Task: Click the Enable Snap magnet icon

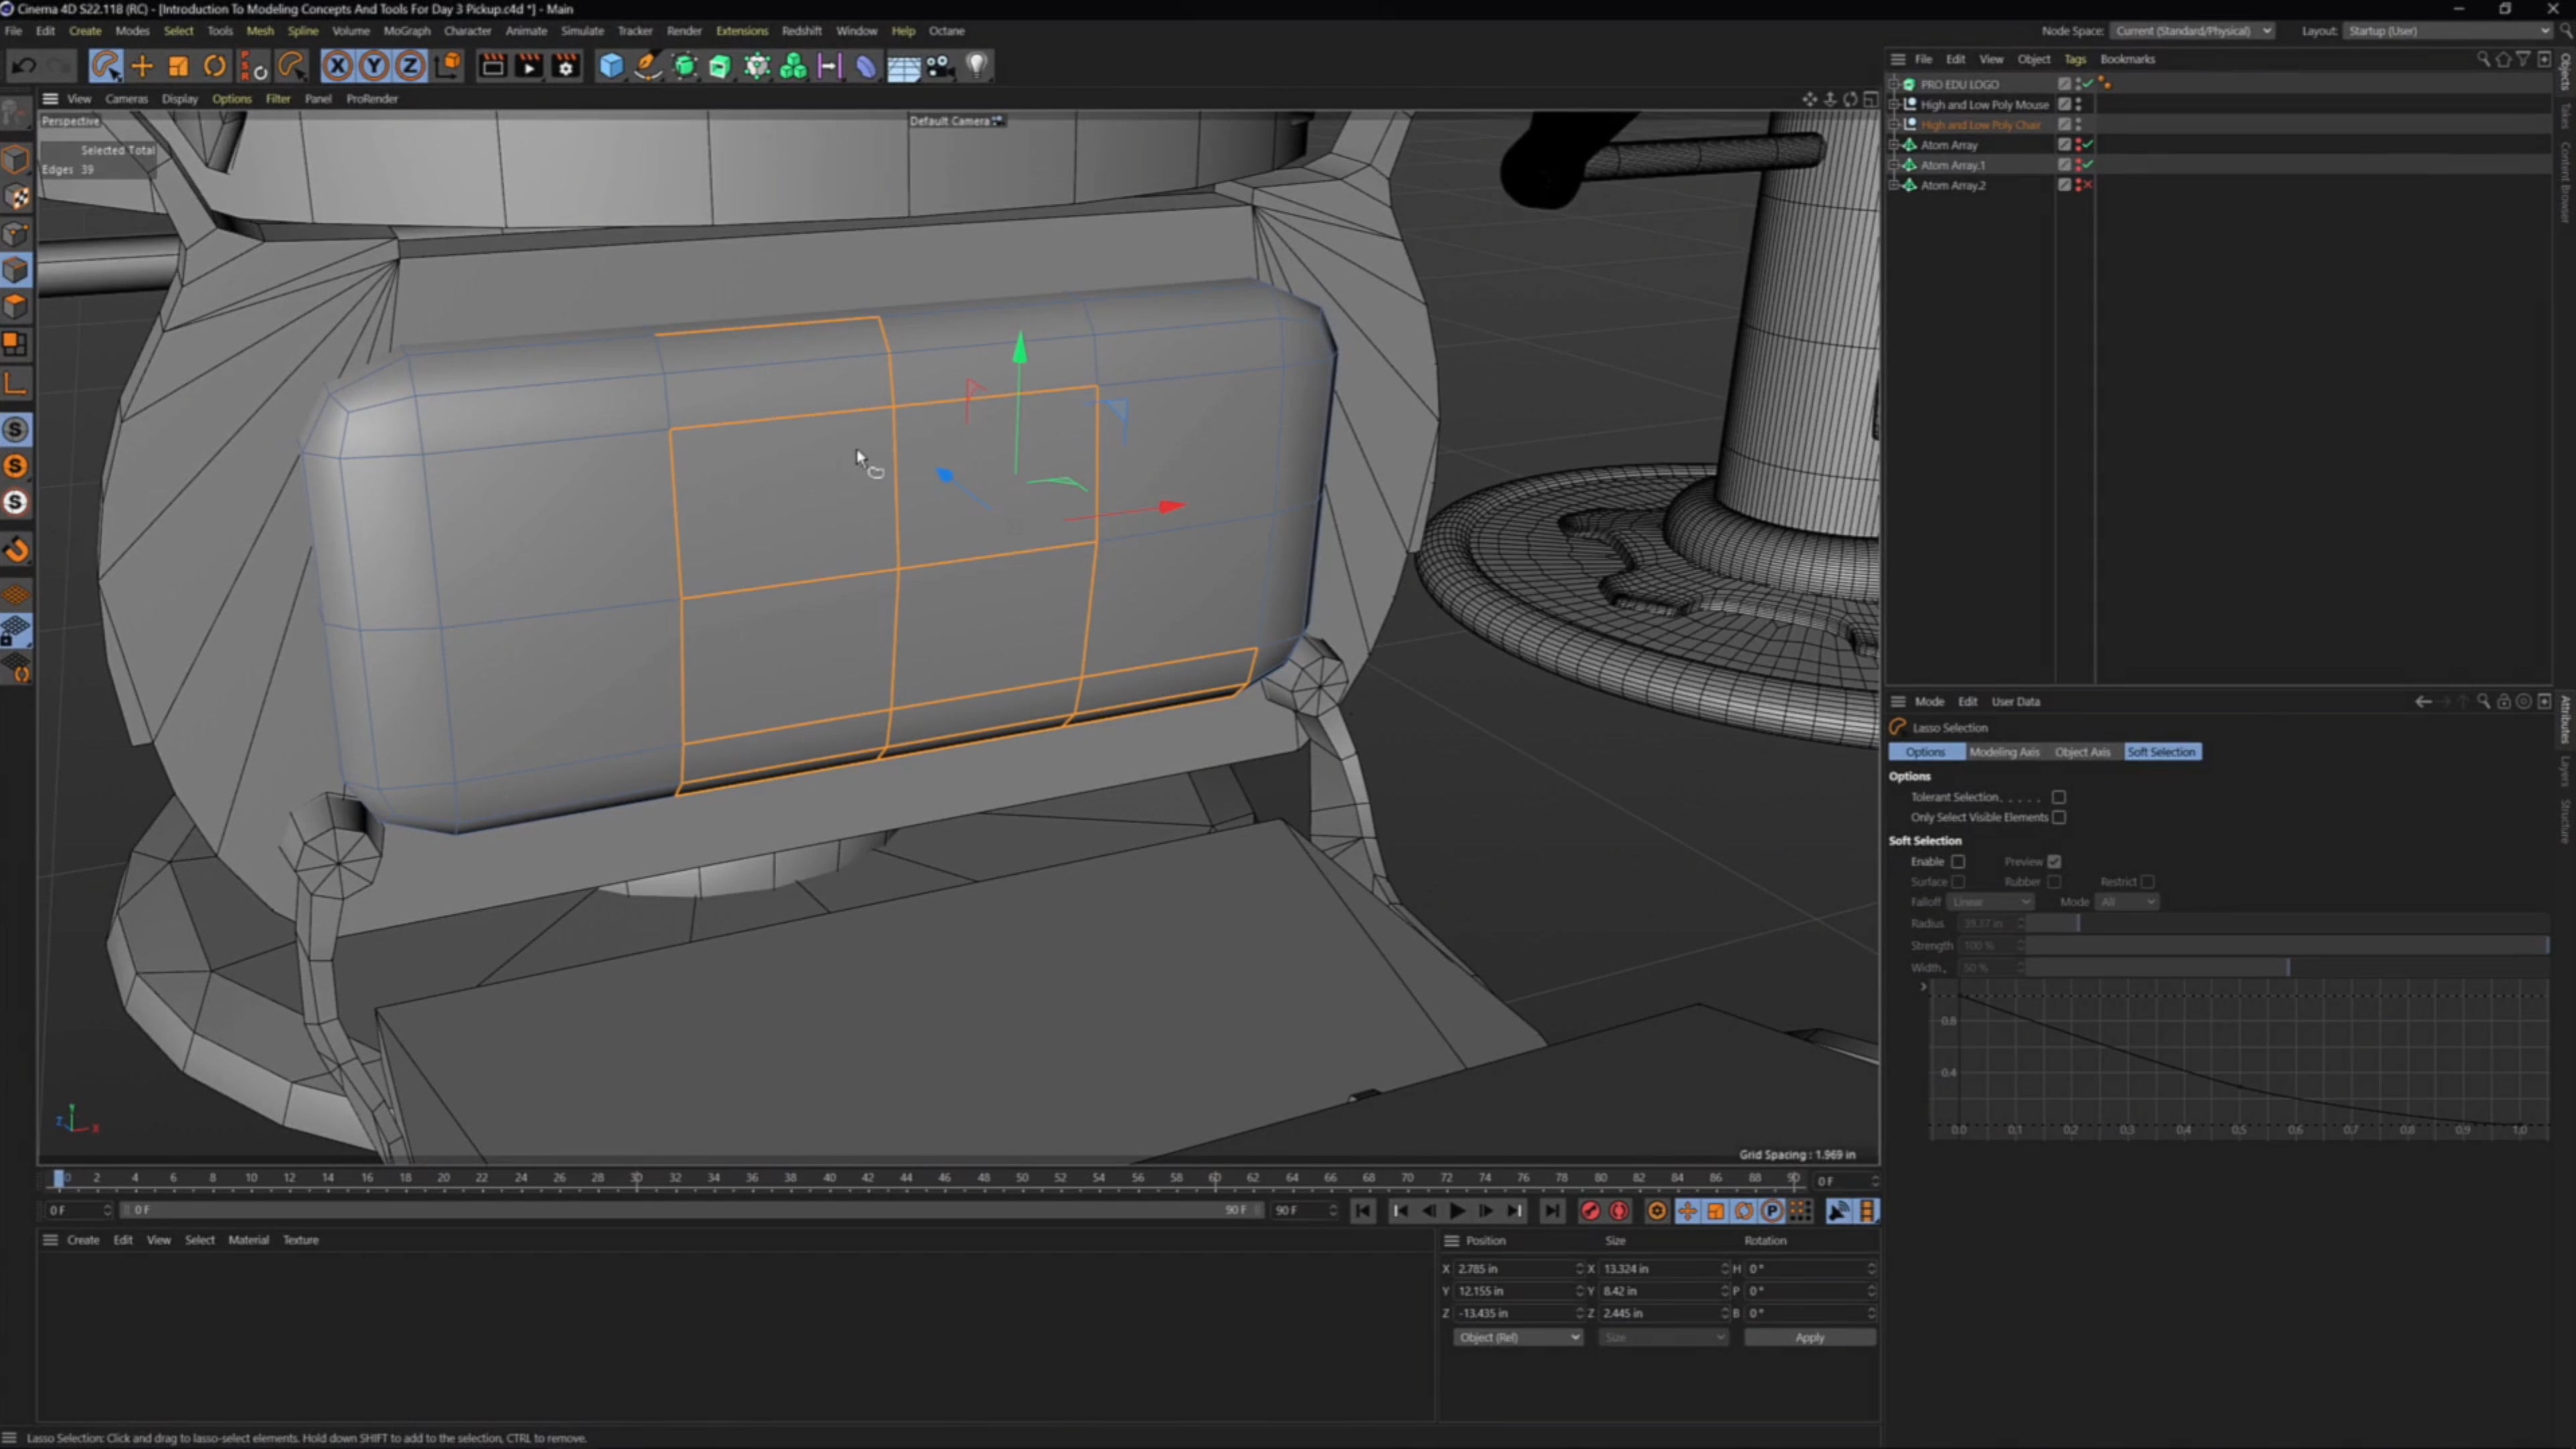Action: [x=16, y=549]
